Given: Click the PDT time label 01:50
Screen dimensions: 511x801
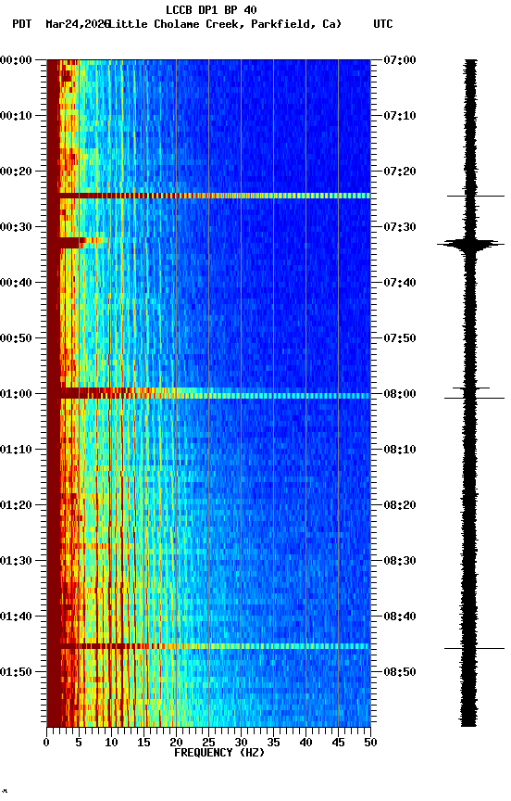Looking at the screenshot, I should tap(16, 672).
